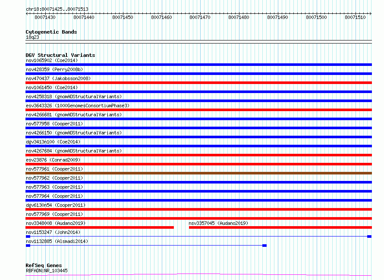This screenshot has width=384, height=280.
Task: Open the nsv1061450 (Coe2014) variant label
Action: (52, 87)
